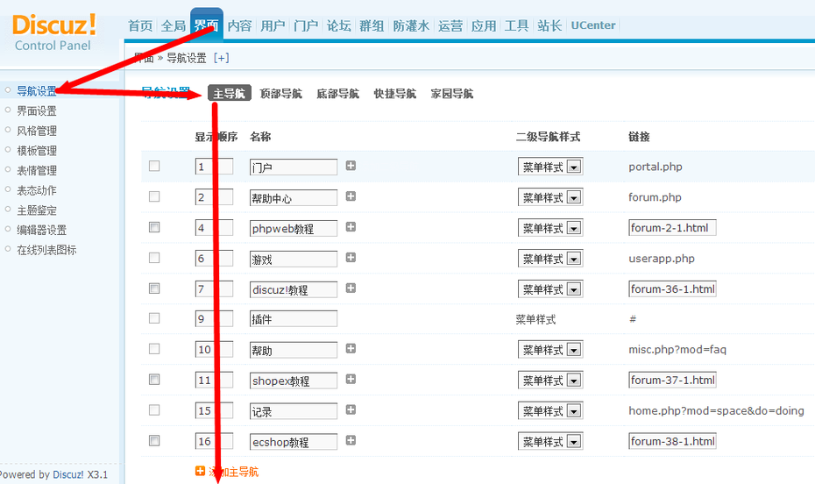Open 菜单样式 dropdown for discuz!教程 row
Image resolution: width=815 pixels, height=484 pixels.
(550, 289)
